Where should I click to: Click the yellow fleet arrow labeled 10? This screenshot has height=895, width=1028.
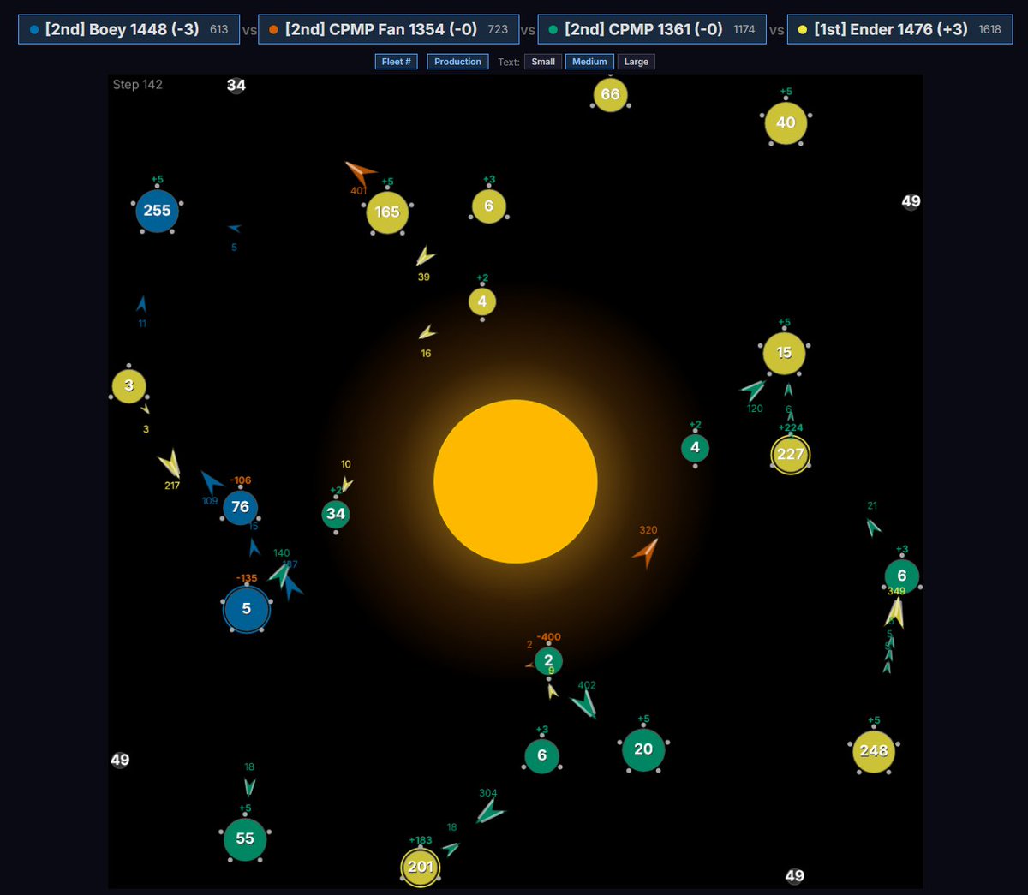tap(346, 486)
